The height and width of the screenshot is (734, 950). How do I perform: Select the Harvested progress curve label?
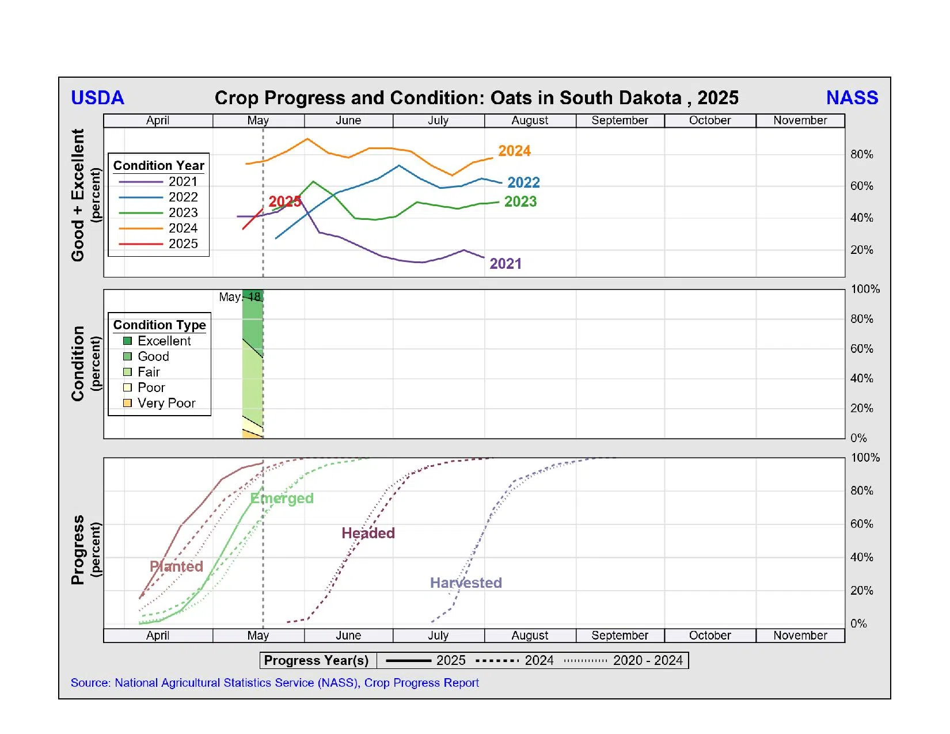tap(466, 583)
